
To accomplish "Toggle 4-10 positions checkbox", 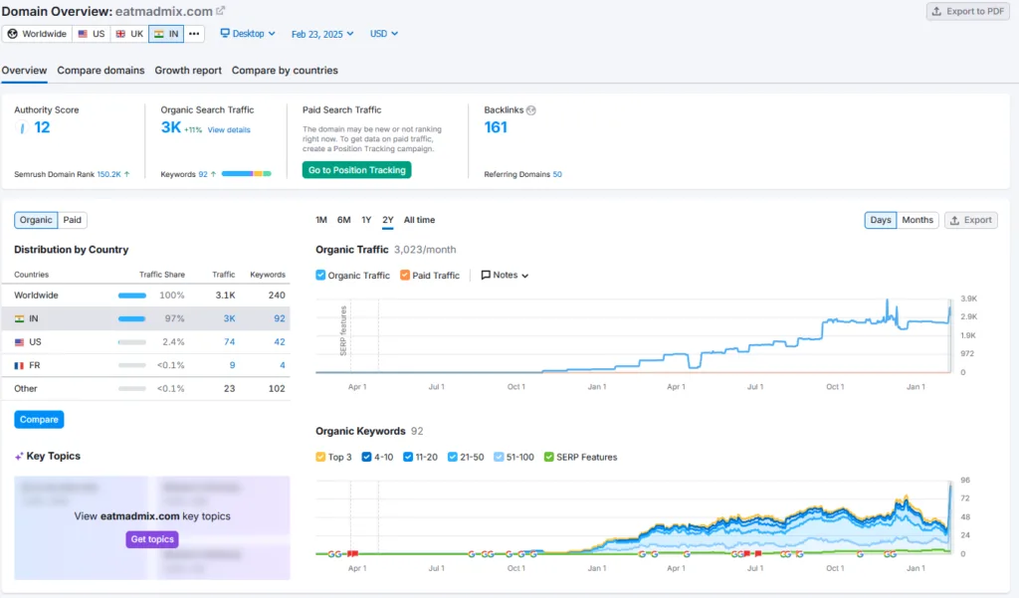I will point(366,457).
